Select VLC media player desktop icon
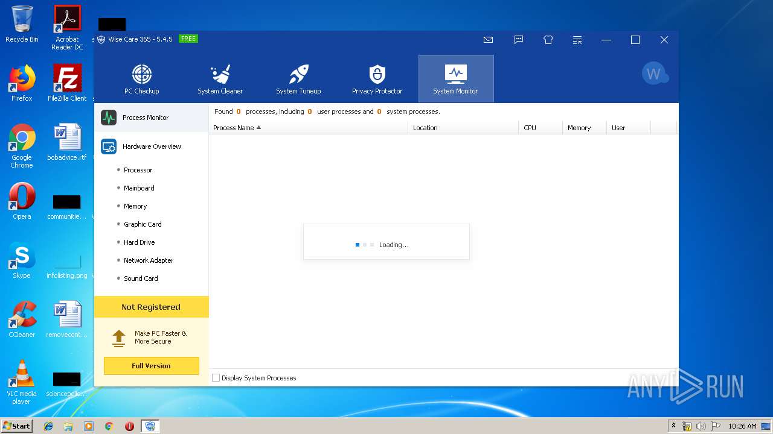This screenshot has height=434, width=773. (x=22, y=382)
